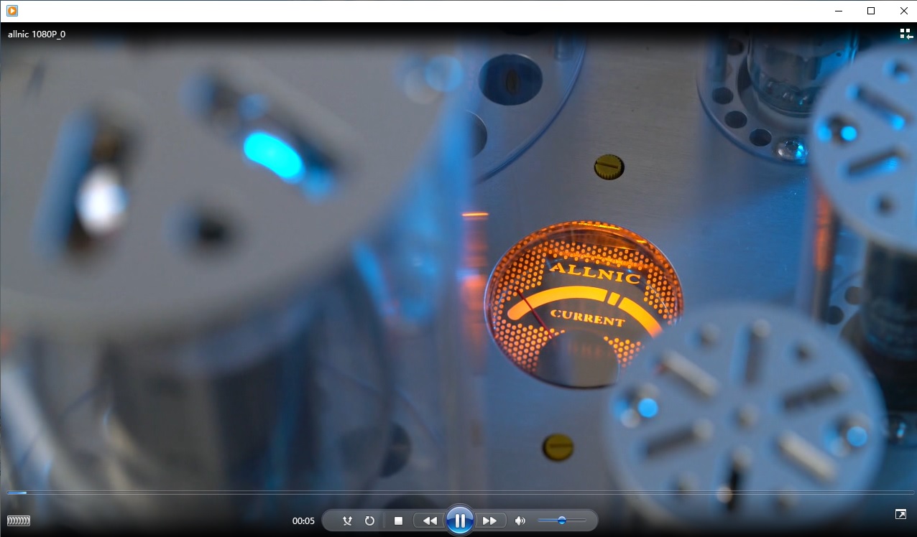The width and height of the screenshot is (917, 537).
Task: Pause the video with the center button
Action: point(459,520)
